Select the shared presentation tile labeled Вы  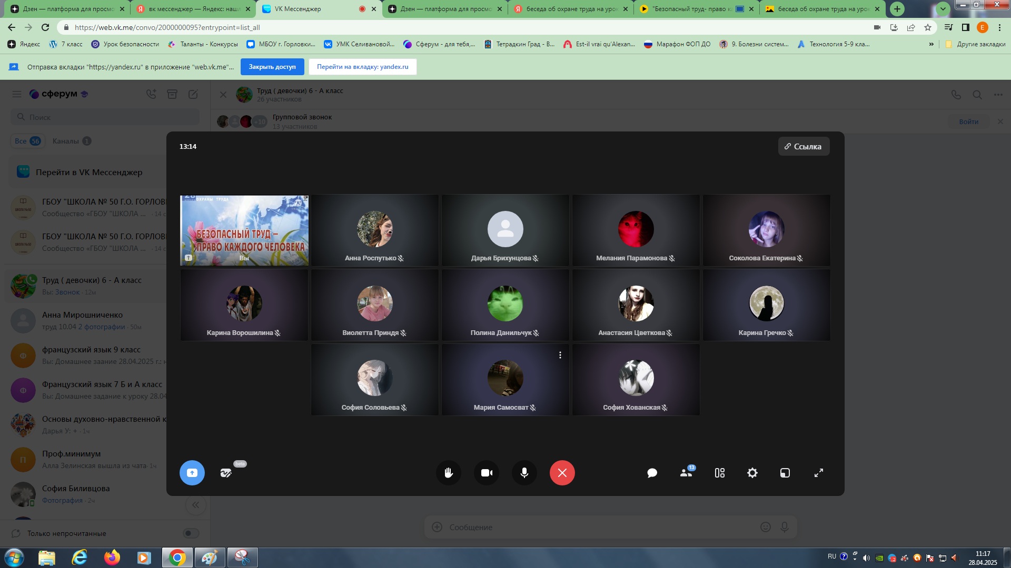pos(244,230)
